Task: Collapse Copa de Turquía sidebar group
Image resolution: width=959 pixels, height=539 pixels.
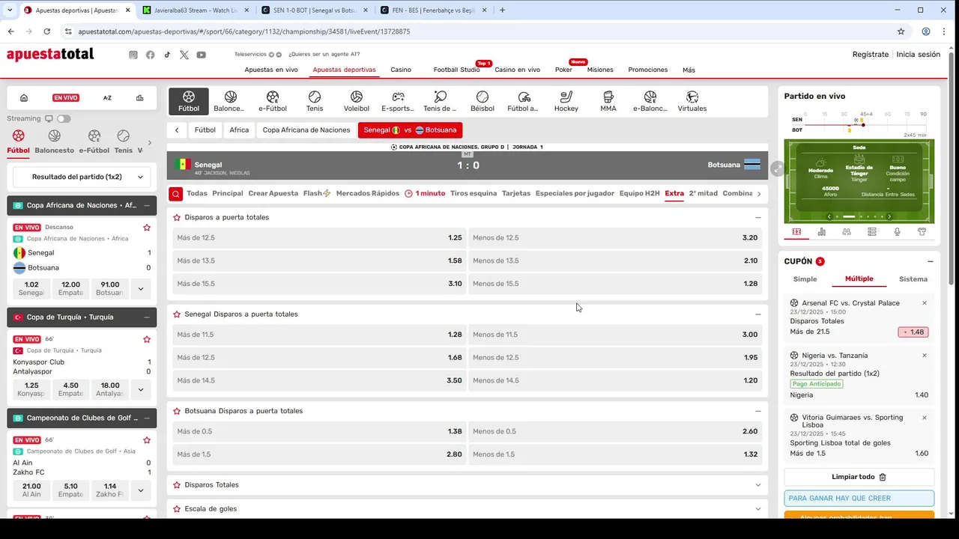Action: coord(147,317)
